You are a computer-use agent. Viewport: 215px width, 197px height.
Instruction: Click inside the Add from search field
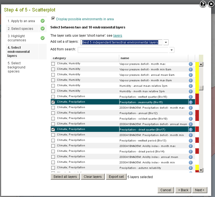click(x=123, y=50)
